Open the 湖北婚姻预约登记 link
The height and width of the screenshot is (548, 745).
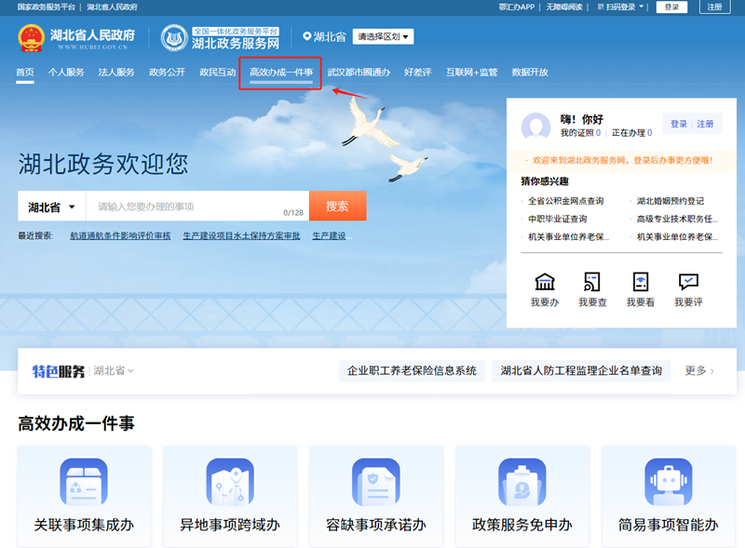[x=670, y=201]
